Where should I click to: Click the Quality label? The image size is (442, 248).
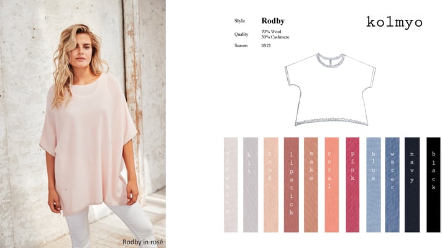point(241,34)
